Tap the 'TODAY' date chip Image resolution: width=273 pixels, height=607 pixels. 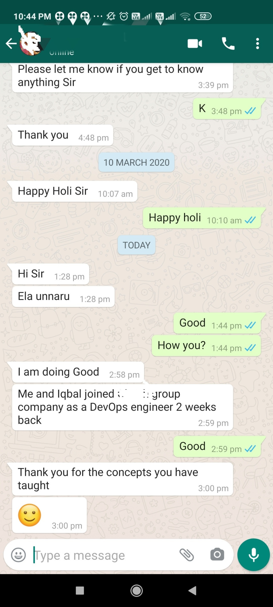136,245
